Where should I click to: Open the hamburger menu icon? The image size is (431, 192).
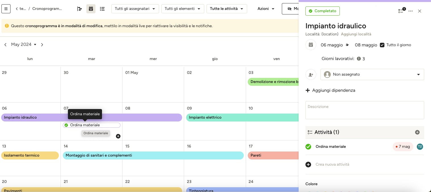[x=6, y=9]
